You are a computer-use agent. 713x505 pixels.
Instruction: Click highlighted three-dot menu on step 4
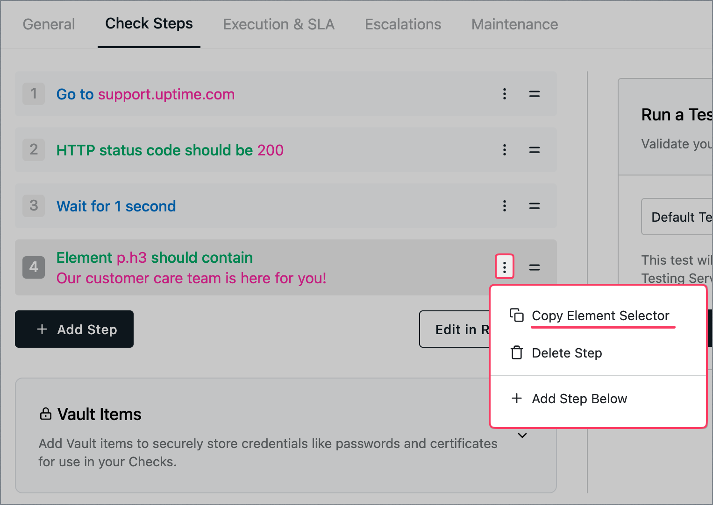pyautogui.click(x=505, y=267)
